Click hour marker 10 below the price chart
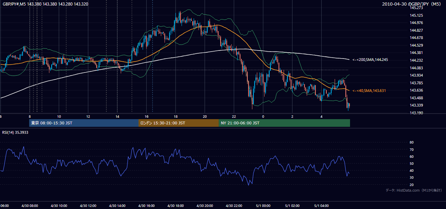 [x=59, y=116]
